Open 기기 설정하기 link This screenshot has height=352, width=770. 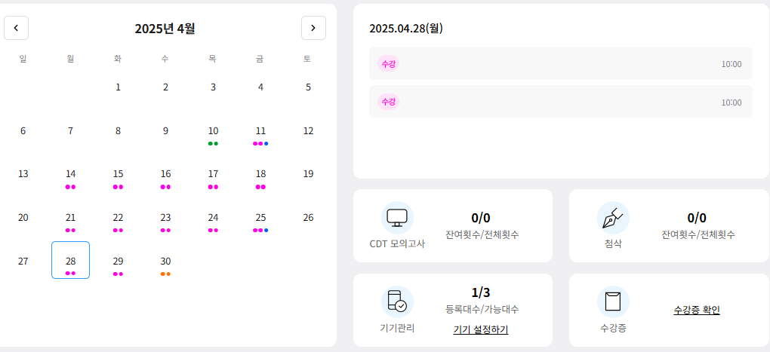[x=480, y=330]
